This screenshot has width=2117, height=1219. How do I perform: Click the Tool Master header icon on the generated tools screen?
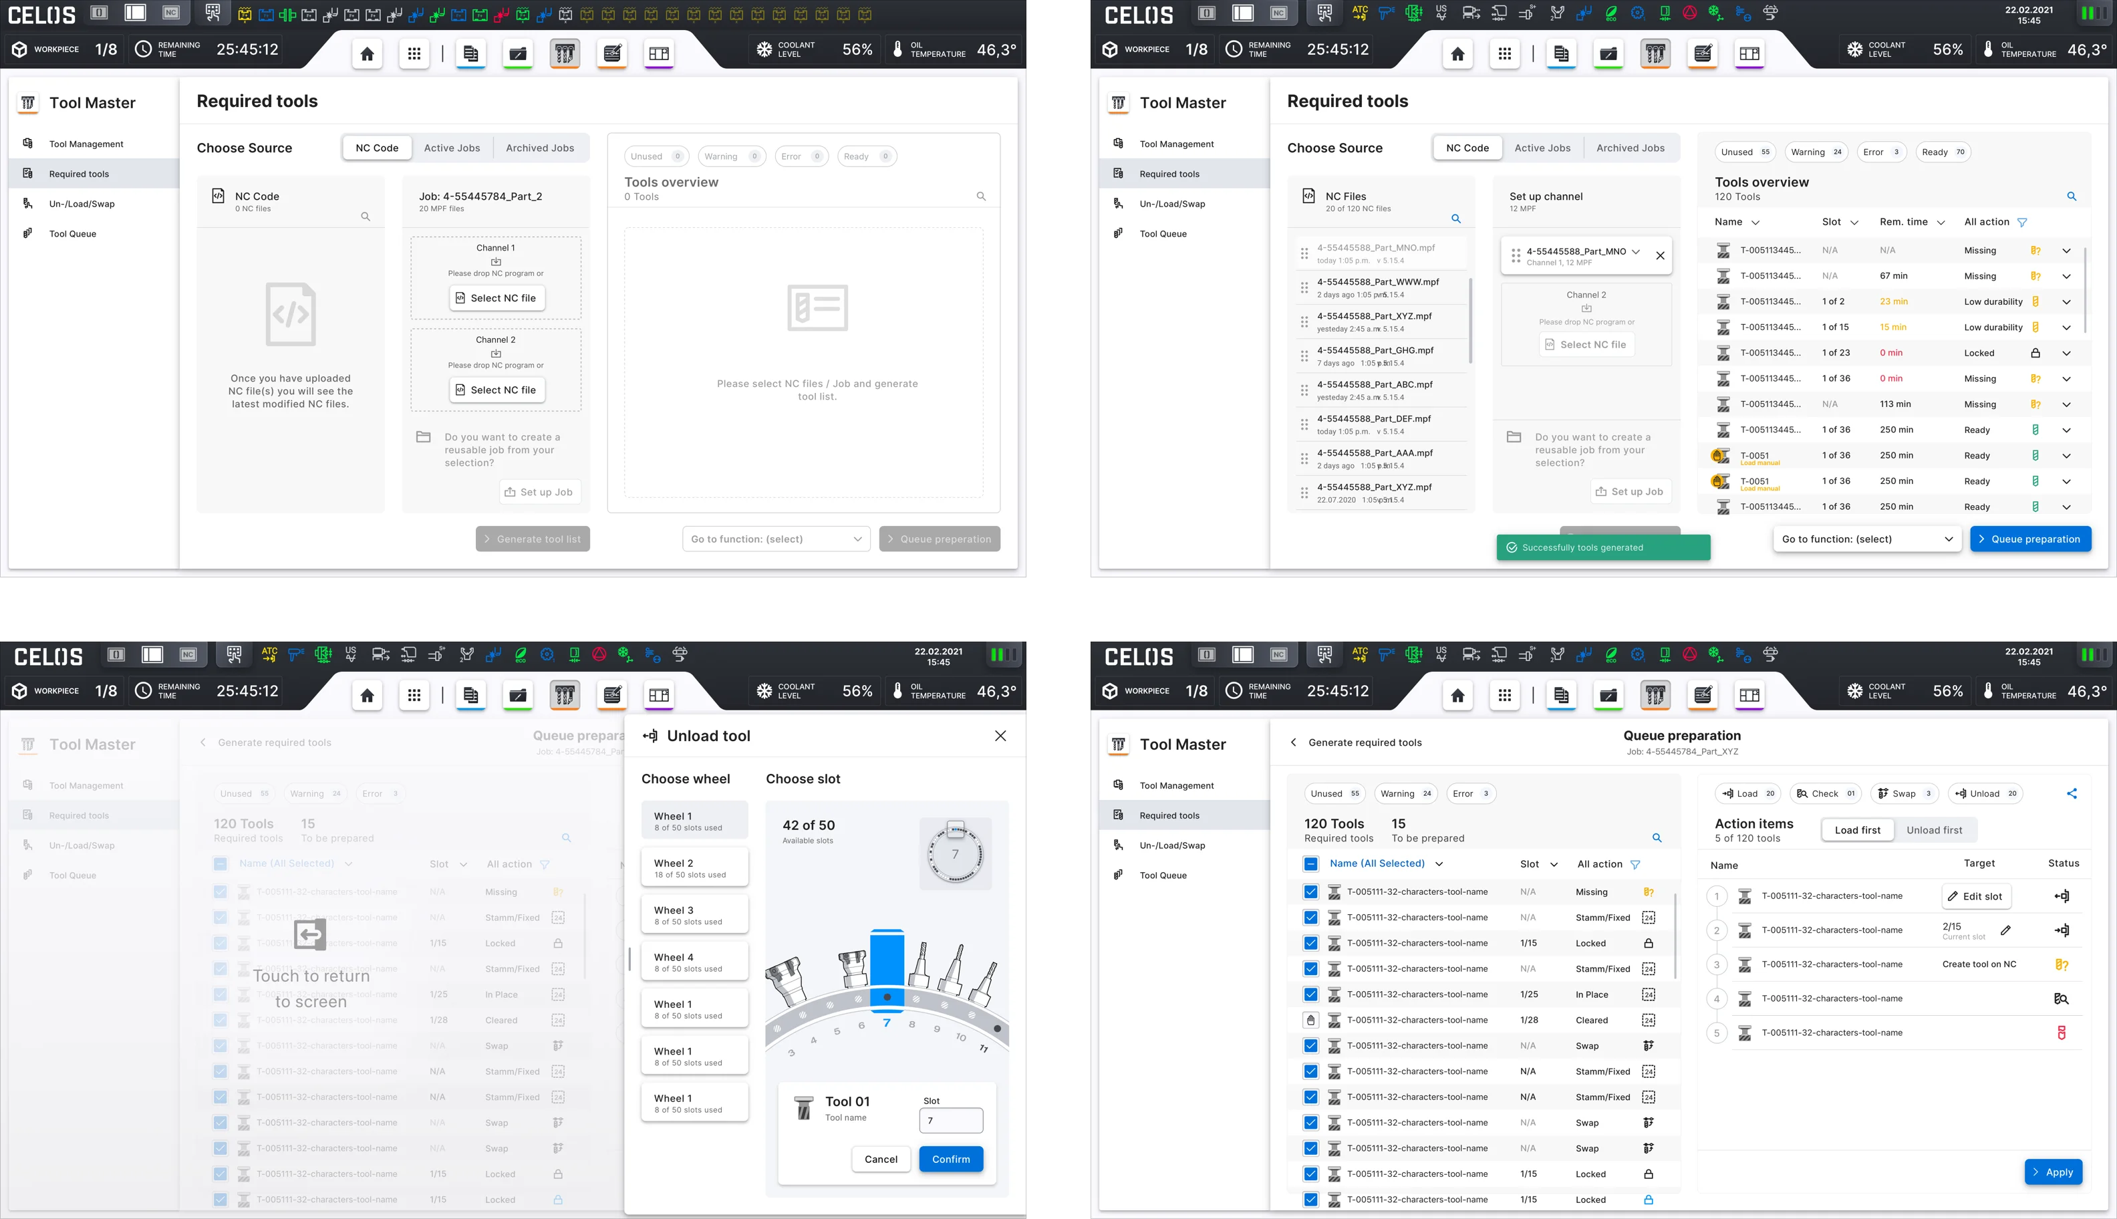[x=1119, y=103]
